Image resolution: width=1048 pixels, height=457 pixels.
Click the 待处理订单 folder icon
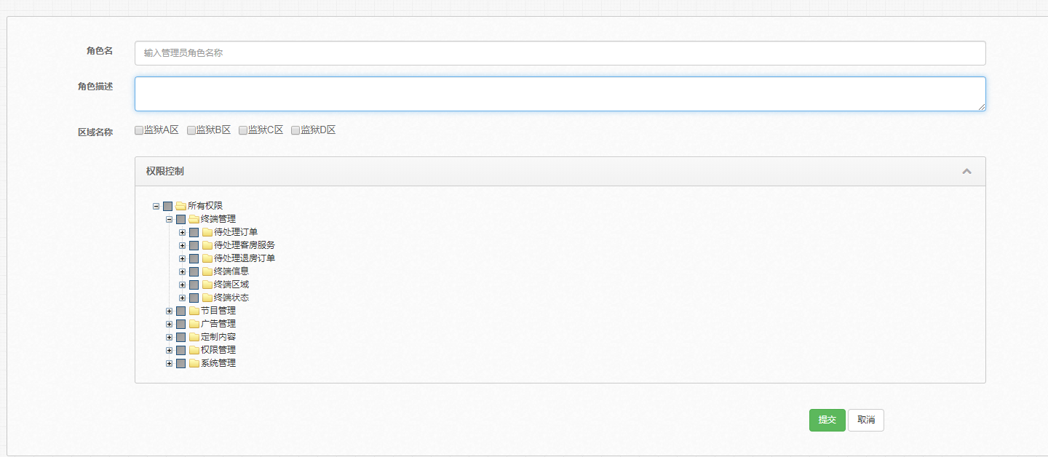click(207, 232)
